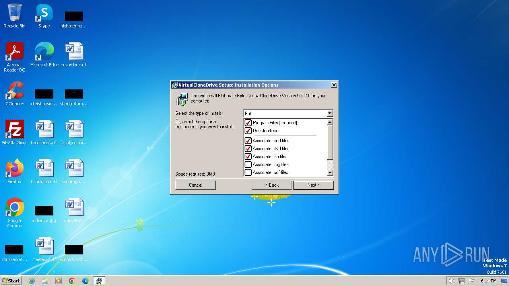Click Next to continue setup

313,185
